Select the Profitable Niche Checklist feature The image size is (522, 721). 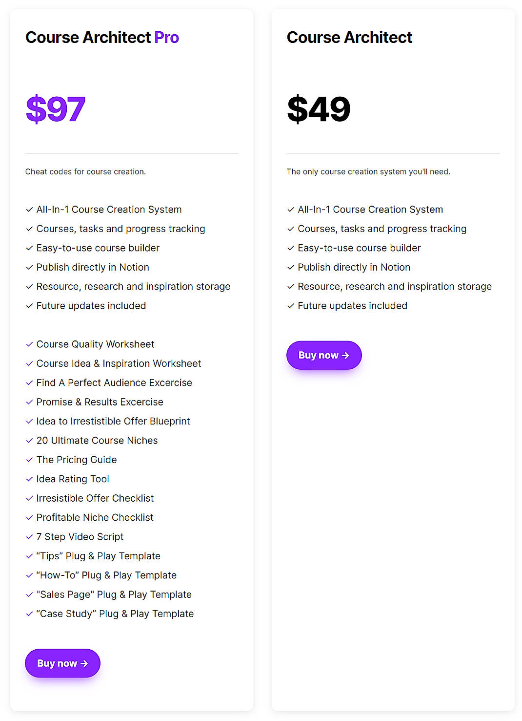tap(95, 517)
